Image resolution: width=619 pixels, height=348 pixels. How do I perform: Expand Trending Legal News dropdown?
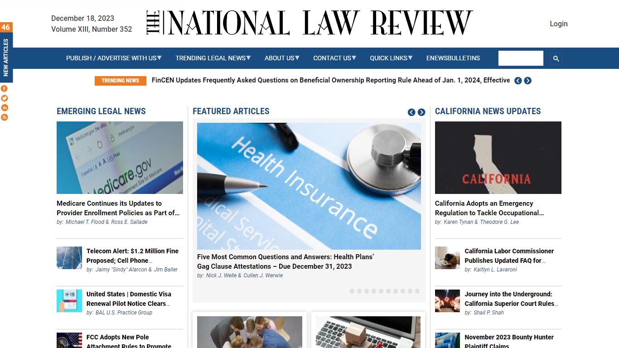click(x=213, y=58)
